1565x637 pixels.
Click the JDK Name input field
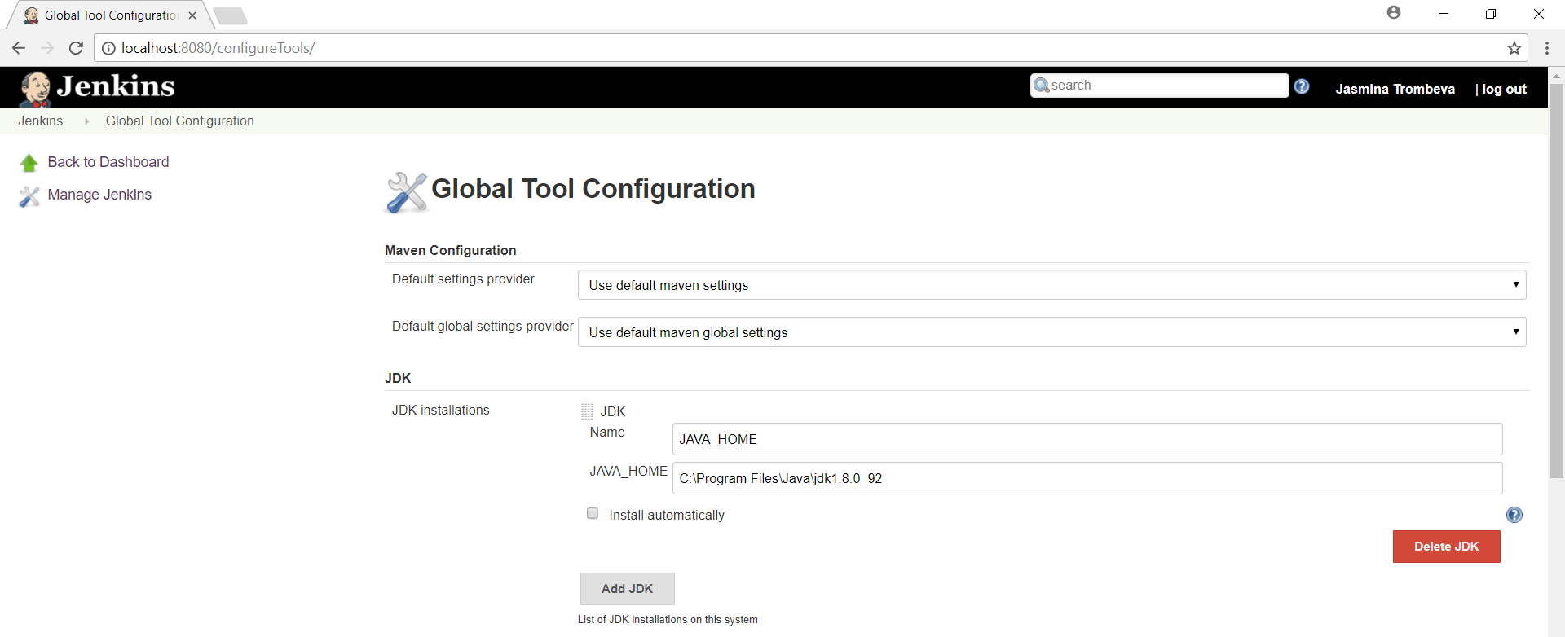click(x=1087, y=439)
